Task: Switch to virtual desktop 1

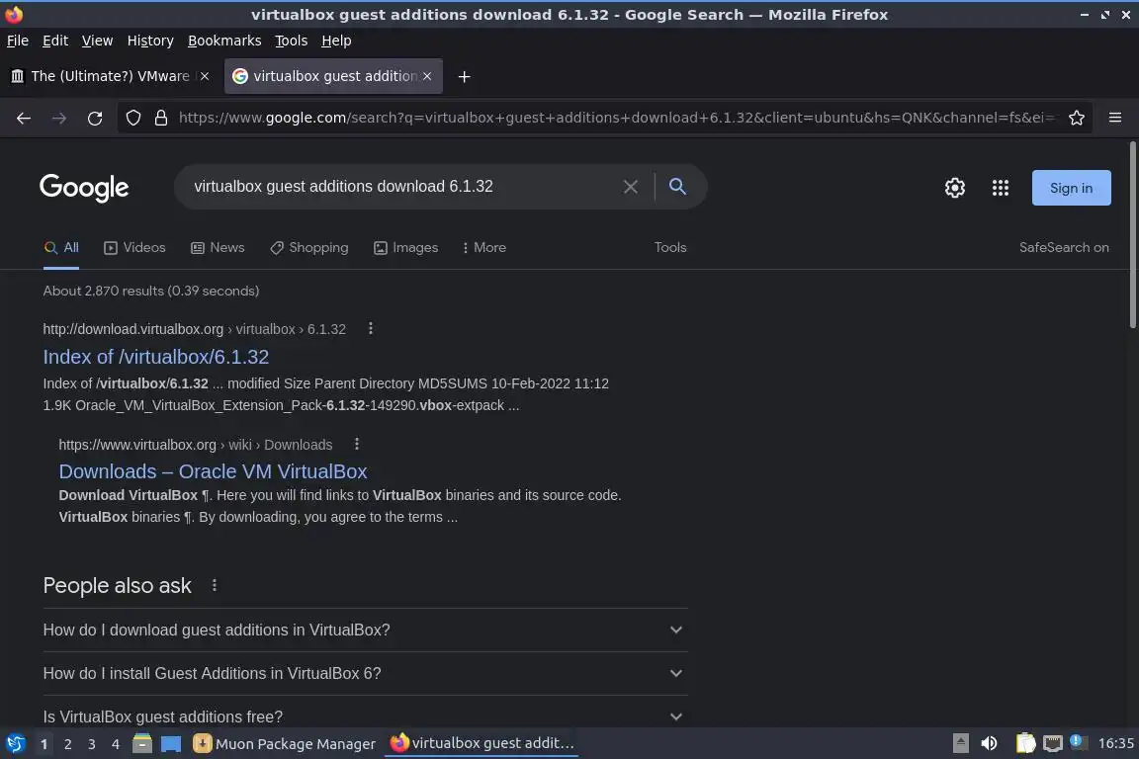Action: tap(44, 744)
